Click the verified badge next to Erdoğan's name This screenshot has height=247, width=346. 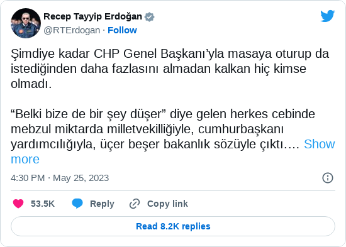point(149,17)
